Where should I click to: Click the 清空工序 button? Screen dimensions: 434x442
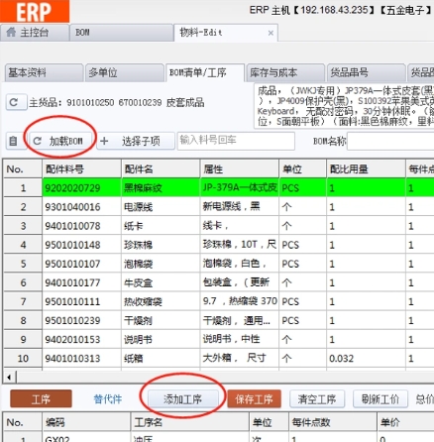click(x=317, y=399)
